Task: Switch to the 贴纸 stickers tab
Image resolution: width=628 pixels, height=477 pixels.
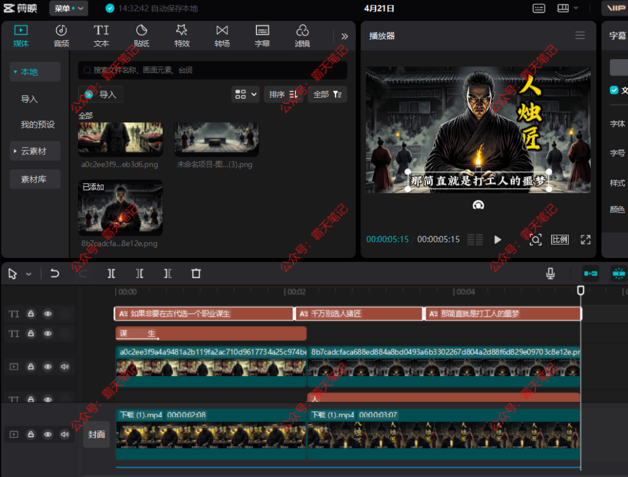Action: pyautogui.click(x=141, y=36)
